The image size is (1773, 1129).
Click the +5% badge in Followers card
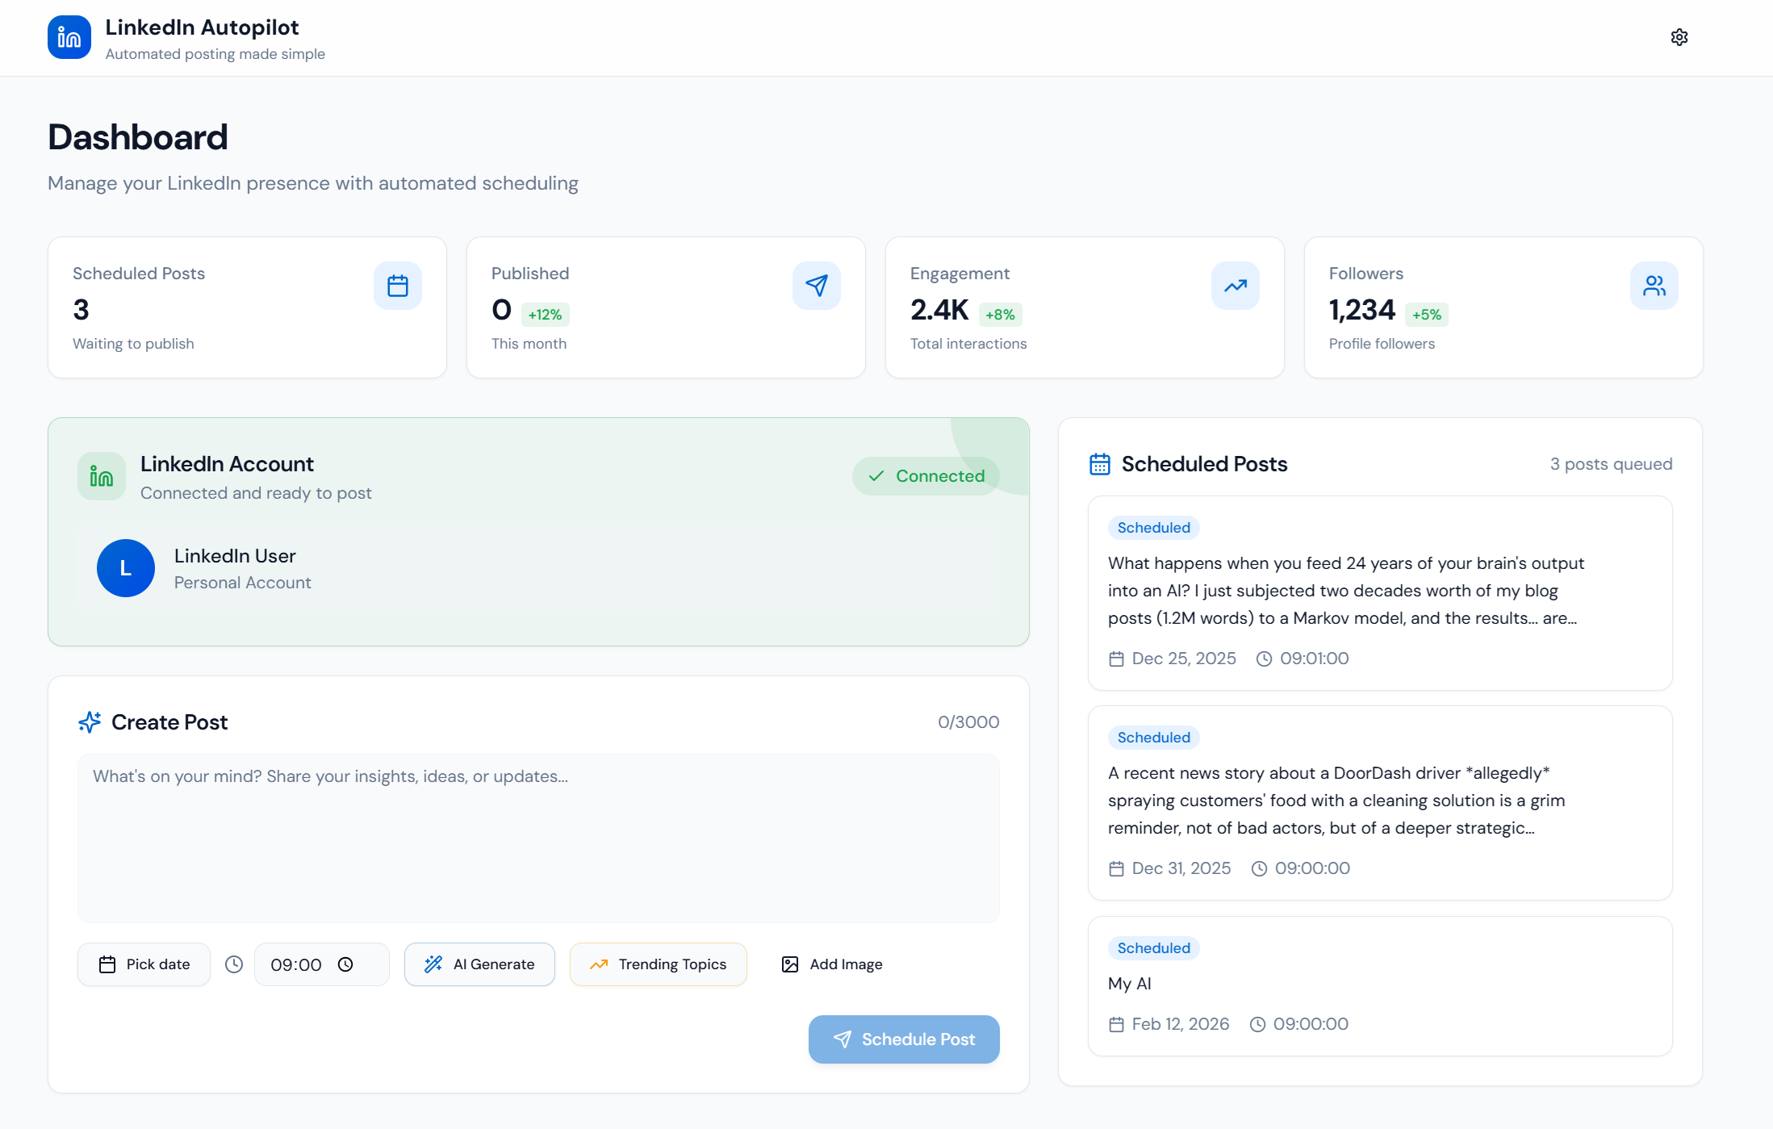click(x=1427, y=315)
